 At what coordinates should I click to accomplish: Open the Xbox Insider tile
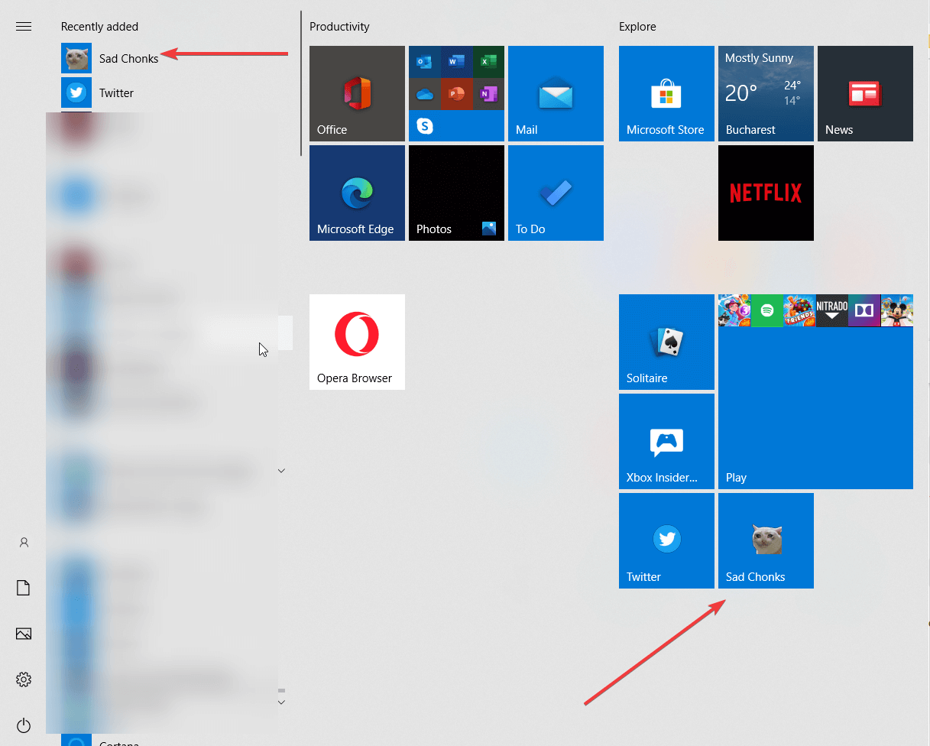[666, 441]
